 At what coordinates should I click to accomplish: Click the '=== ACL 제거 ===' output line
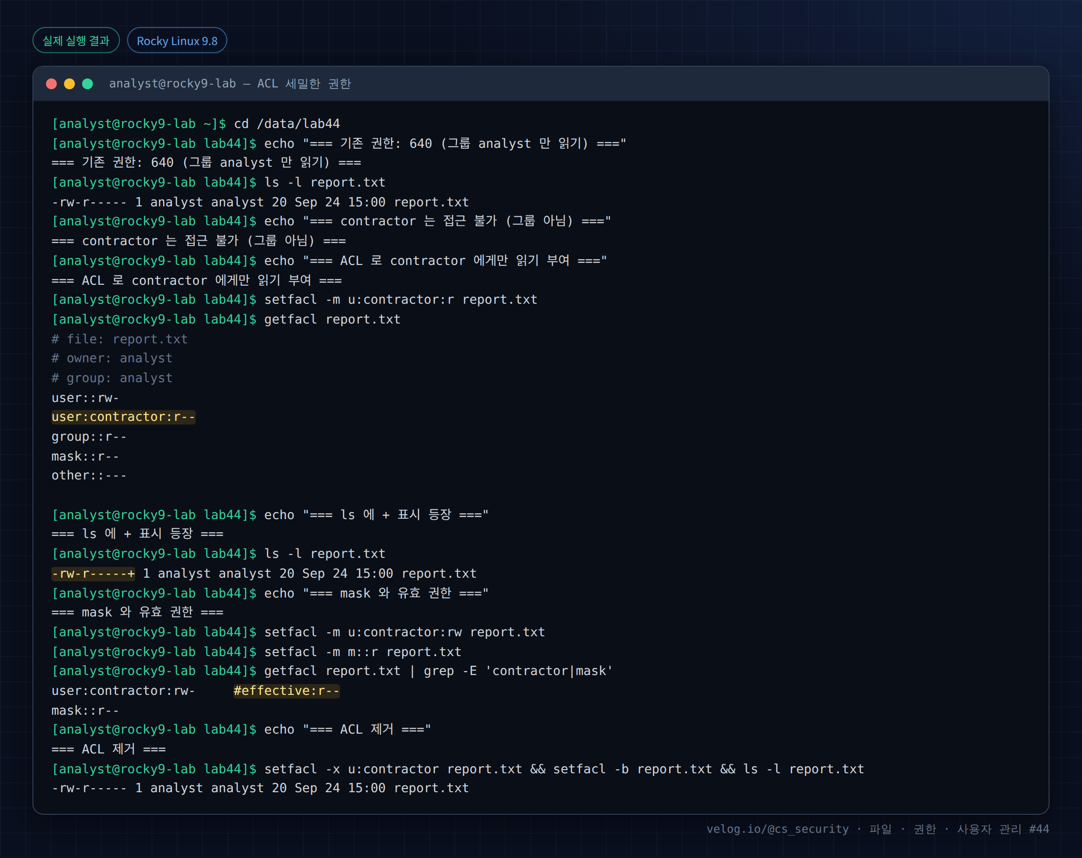click(x=108, y=749)
